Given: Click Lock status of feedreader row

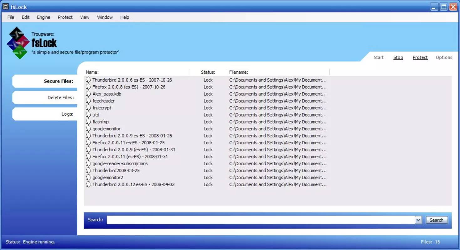Looking at the screenshot, I should (208, 101).
